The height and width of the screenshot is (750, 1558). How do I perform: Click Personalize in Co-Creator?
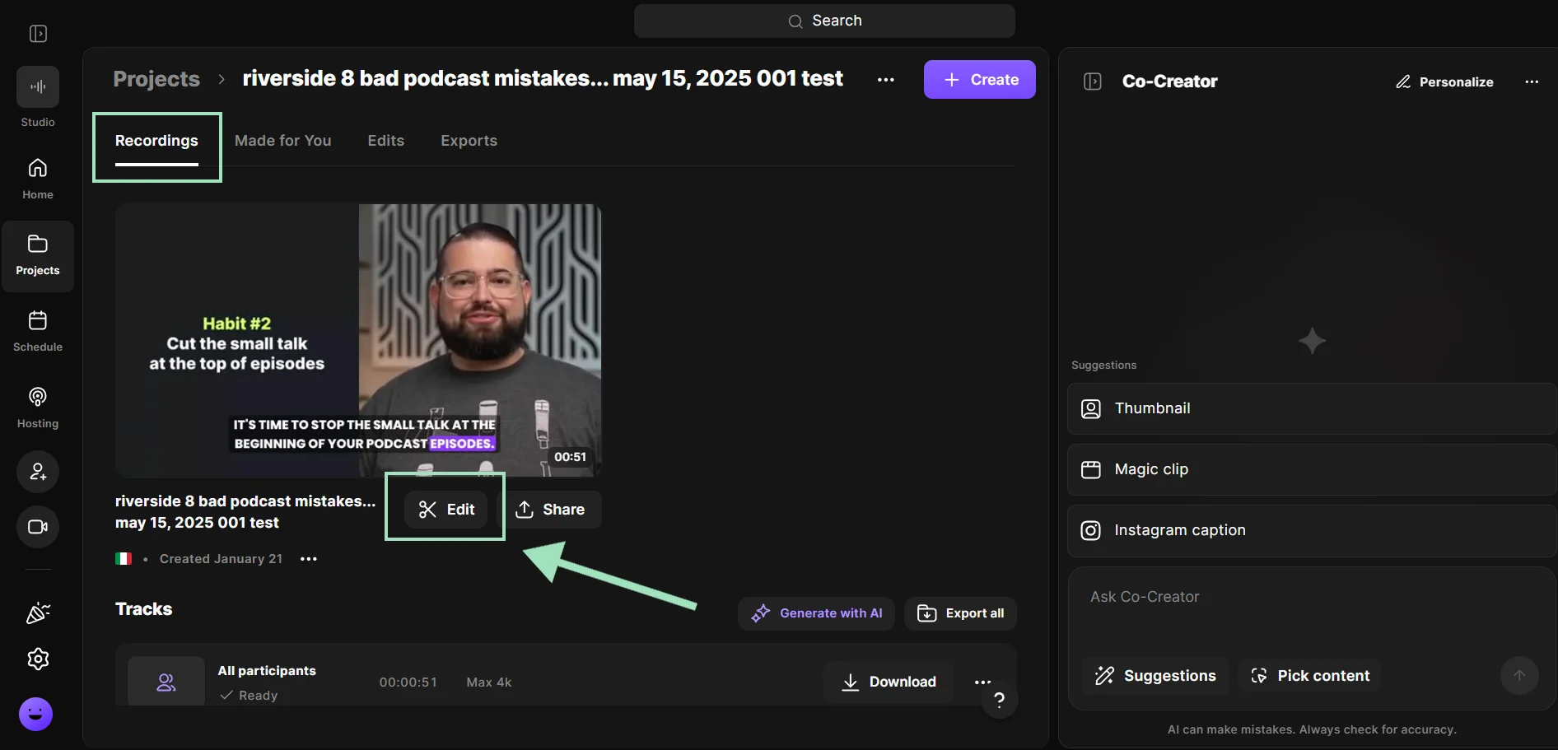(1444, 82)
